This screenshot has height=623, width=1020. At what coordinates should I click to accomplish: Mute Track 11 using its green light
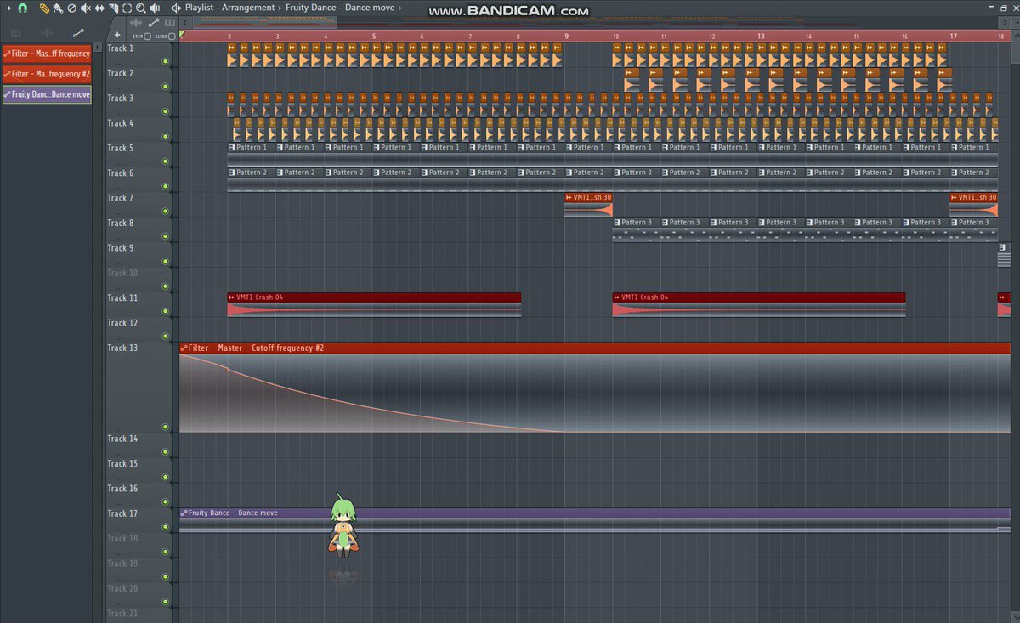[x=166, y=311]
